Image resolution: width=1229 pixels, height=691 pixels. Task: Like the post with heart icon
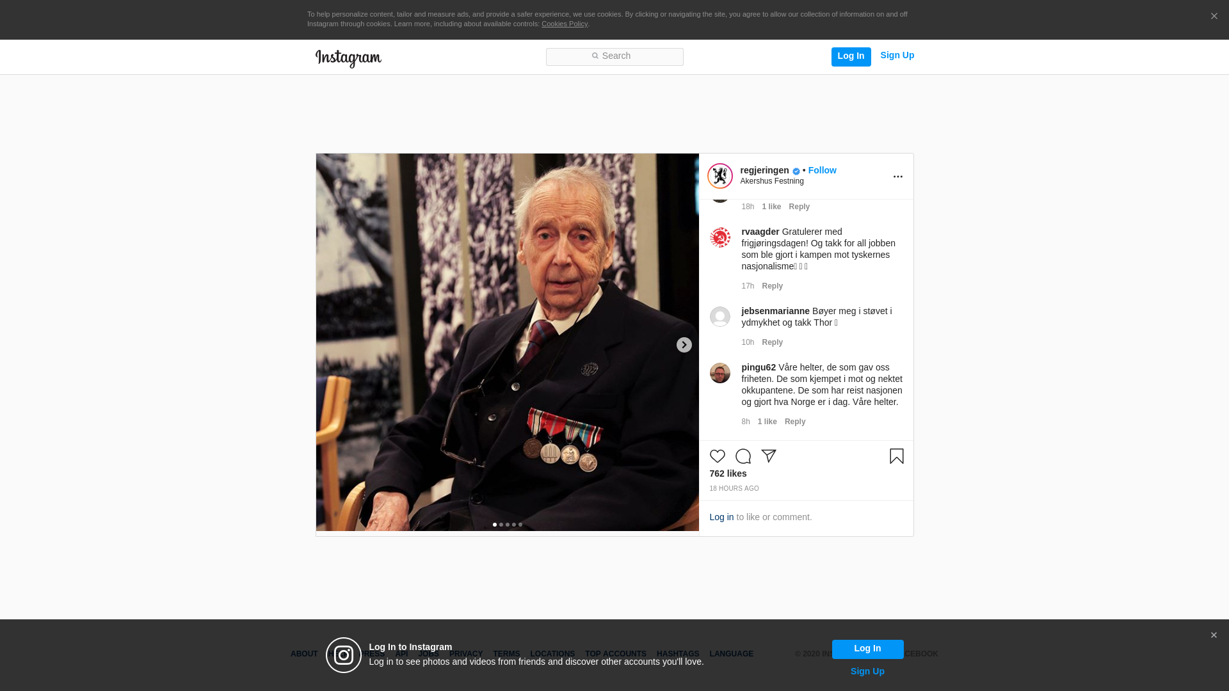[717, 456]
